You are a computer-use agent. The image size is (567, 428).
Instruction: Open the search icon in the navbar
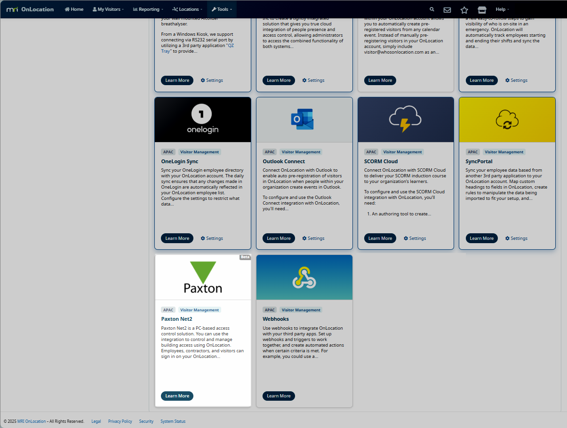pos(431,9)
